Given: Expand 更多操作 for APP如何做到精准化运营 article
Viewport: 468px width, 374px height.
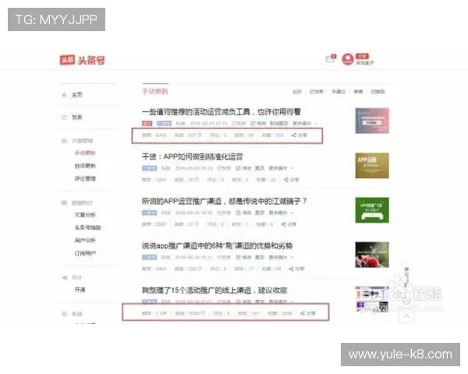Looking at the screenshot, I should (x=281, y=168).
